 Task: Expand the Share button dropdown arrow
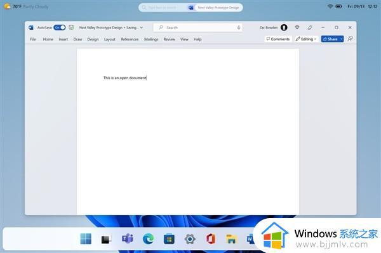tap(342, 39)
